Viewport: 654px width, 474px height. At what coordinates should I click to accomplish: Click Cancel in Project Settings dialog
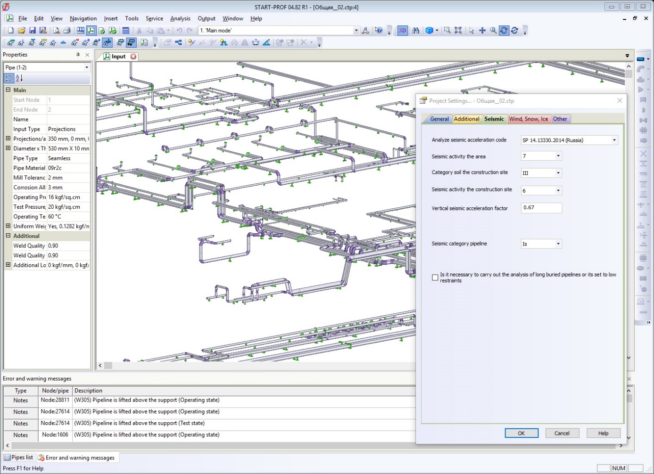(562, 433)
